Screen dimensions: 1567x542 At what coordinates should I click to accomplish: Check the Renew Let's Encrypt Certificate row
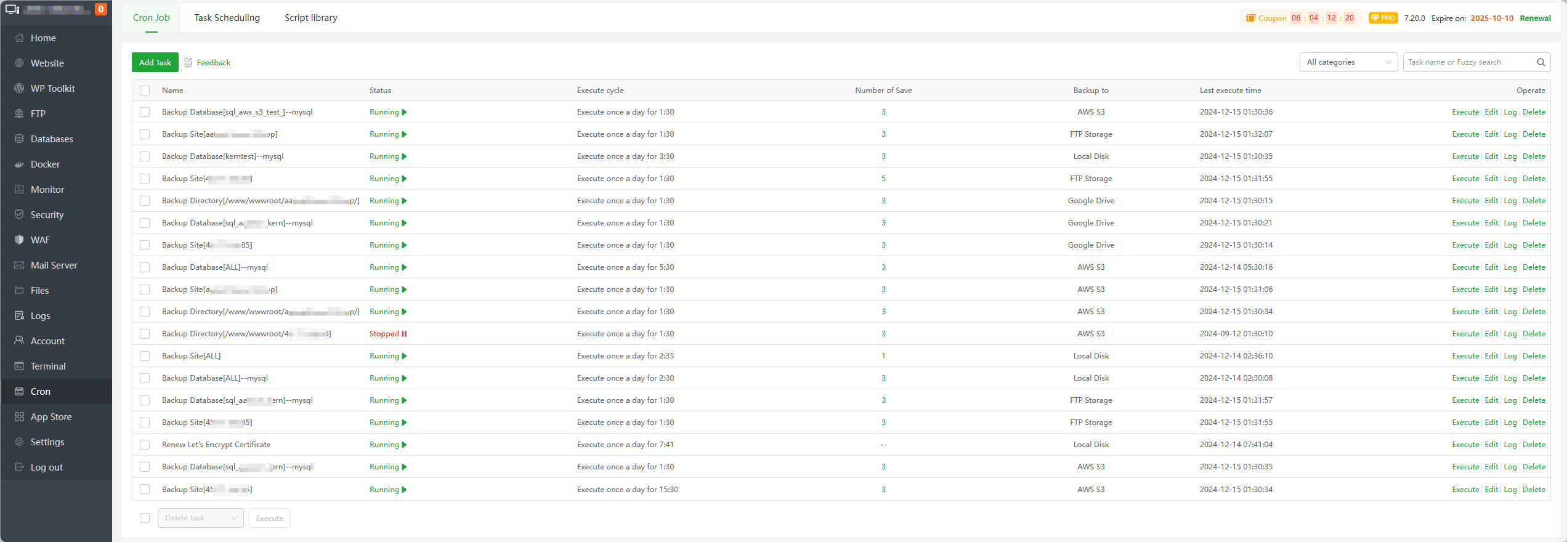click(145, 445)
